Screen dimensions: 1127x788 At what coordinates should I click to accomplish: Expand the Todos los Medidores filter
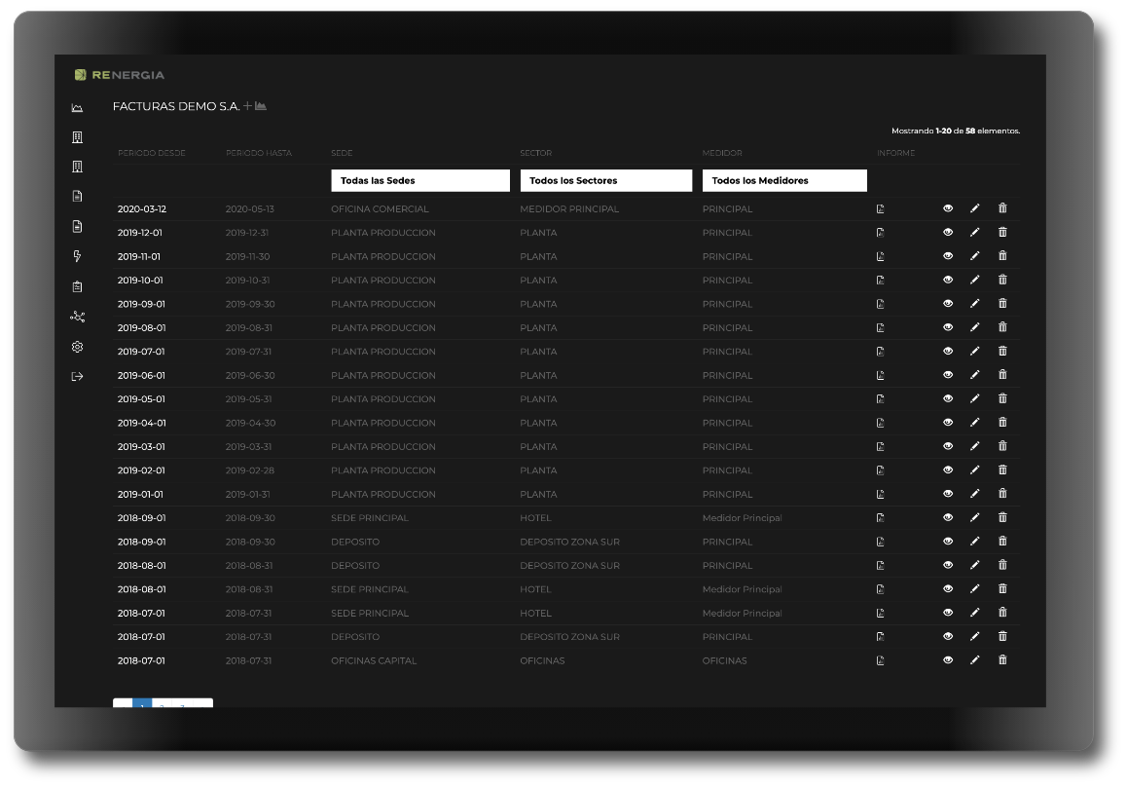784,180
